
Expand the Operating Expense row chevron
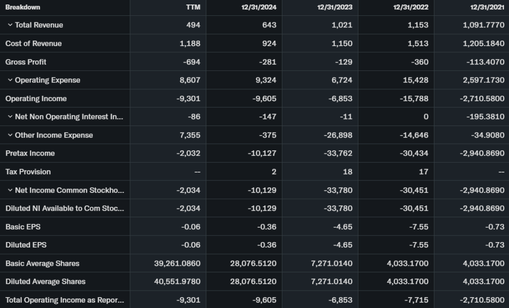[10, 80]
